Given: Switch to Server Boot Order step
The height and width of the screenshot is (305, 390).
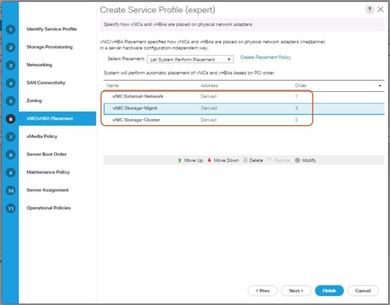Looking at the screenshot, I should (x=47, y=154).
